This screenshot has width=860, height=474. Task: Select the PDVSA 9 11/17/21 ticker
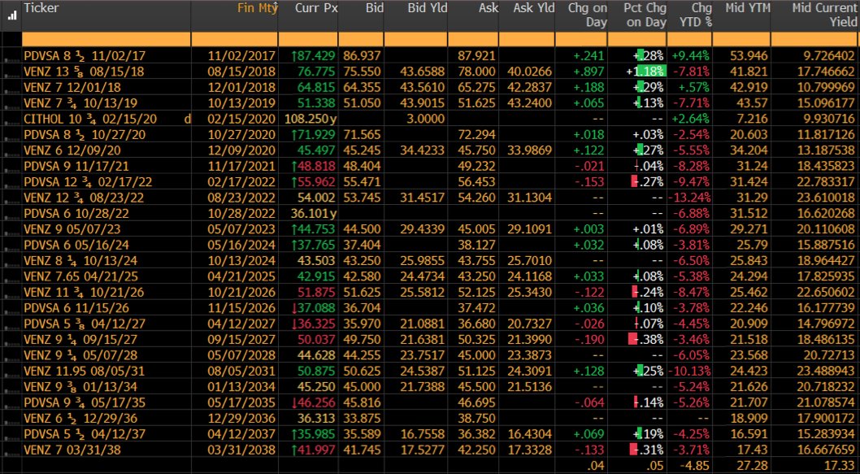[x=76, y=166]
